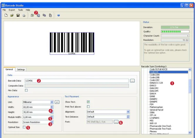This screenshot has height=138, width=196.
Task: Select Code128C symbology
Action: [x=155, y=80]
